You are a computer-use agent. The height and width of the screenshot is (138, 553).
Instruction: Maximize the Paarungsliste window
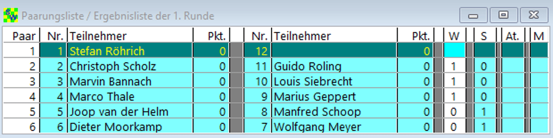(503, 15)
